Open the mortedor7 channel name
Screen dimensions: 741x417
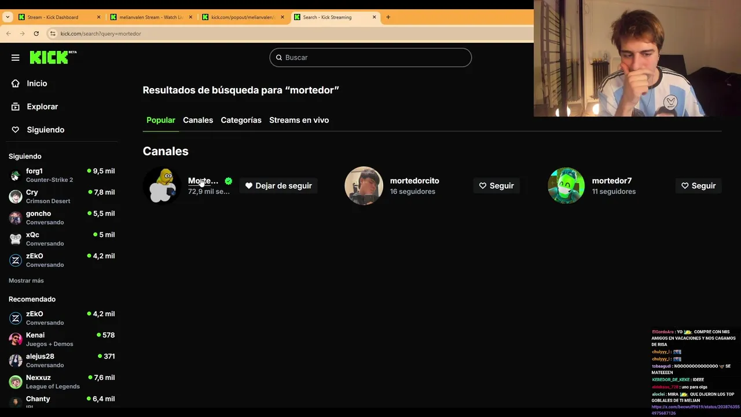point(612,181)
